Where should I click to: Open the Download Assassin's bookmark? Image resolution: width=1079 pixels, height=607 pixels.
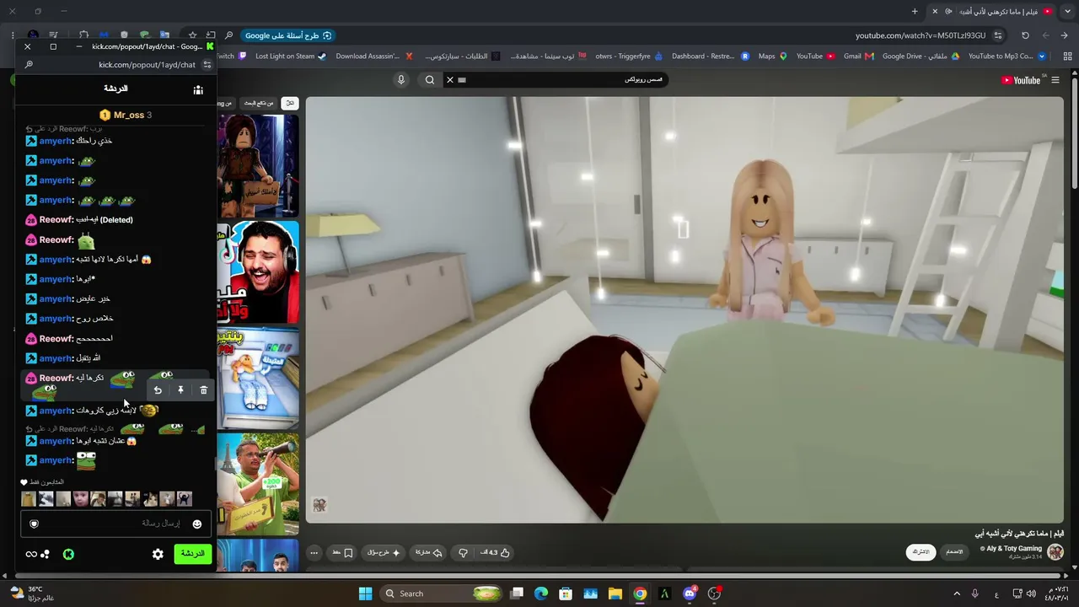coord(374,56)
